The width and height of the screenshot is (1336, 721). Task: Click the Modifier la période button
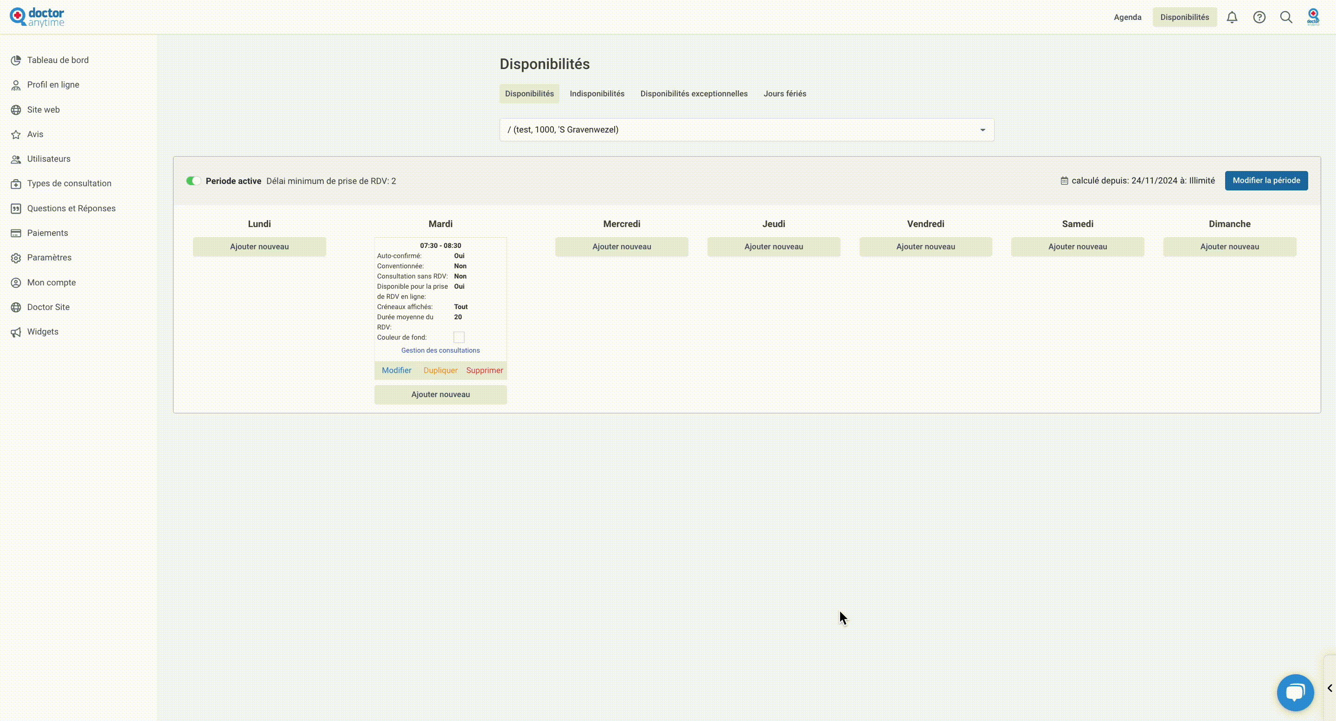tap(1266, 180)
